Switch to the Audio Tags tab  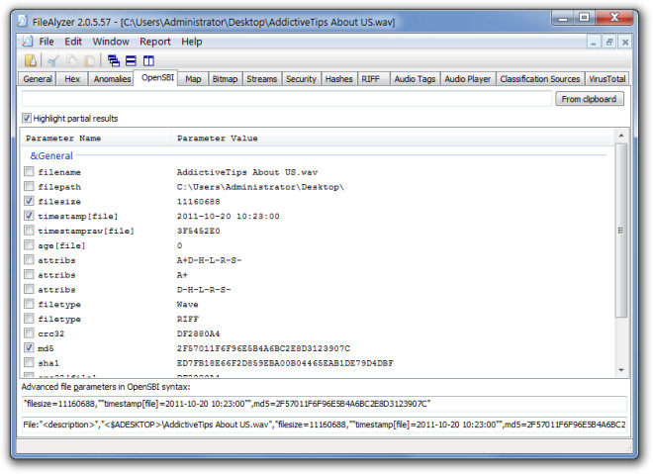tap(415, 79)
